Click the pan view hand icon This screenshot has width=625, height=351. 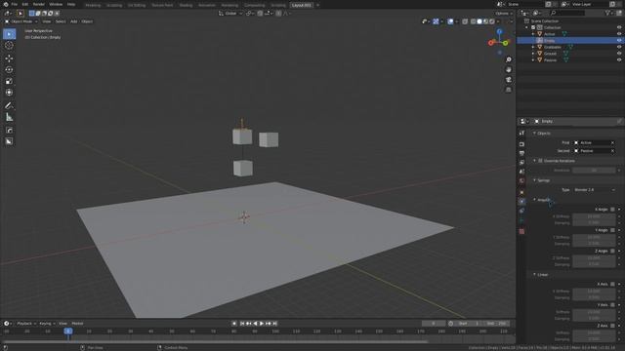(509, 69)
